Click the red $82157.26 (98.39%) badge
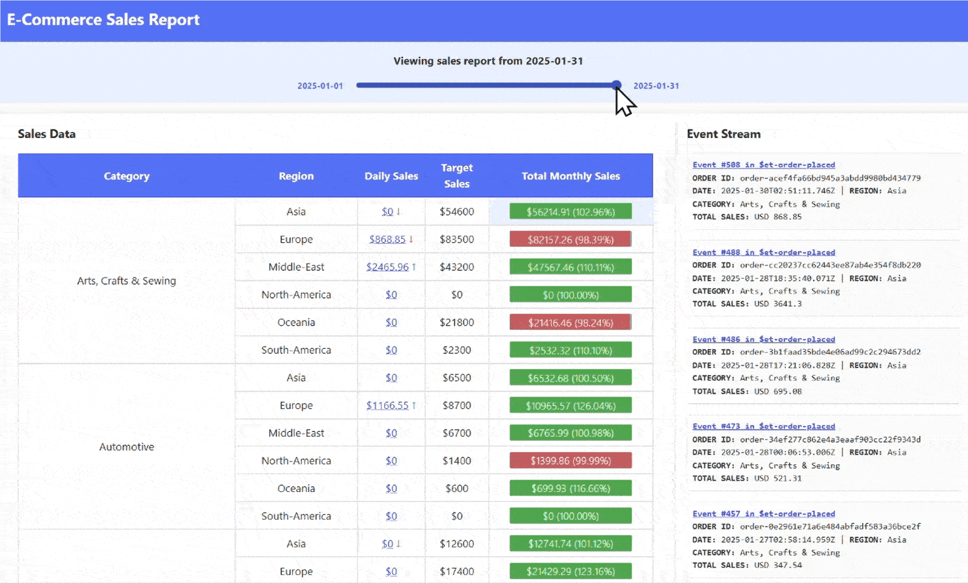 (x=571, y=240)
